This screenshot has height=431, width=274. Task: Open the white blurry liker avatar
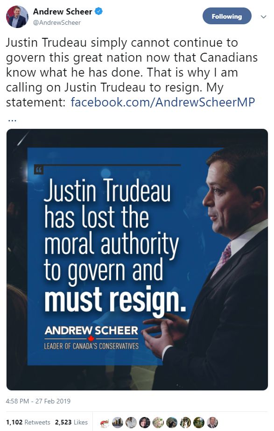(131, 423)
